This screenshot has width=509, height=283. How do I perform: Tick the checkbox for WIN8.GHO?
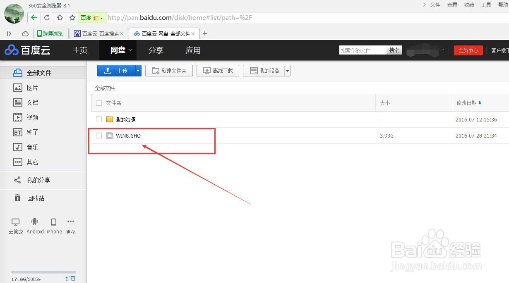(99, 136)
